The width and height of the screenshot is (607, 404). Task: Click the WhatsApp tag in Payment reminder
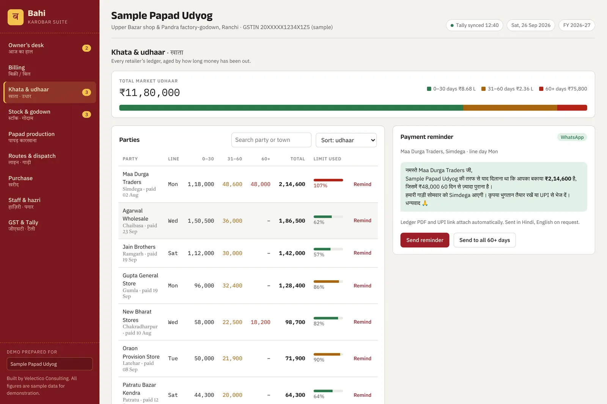coord(572,137)
